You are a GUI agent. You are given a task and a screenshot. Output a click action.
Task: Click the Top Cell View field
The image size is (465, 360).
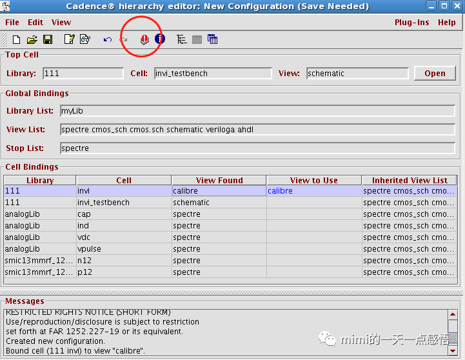[x=357, y=74]
